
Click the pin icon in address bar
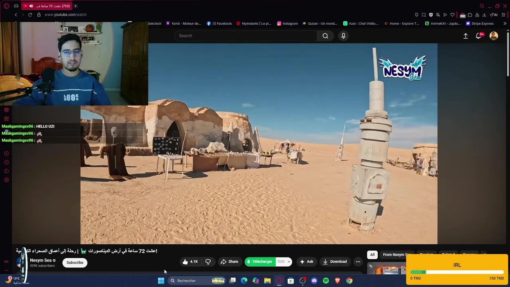416,15
